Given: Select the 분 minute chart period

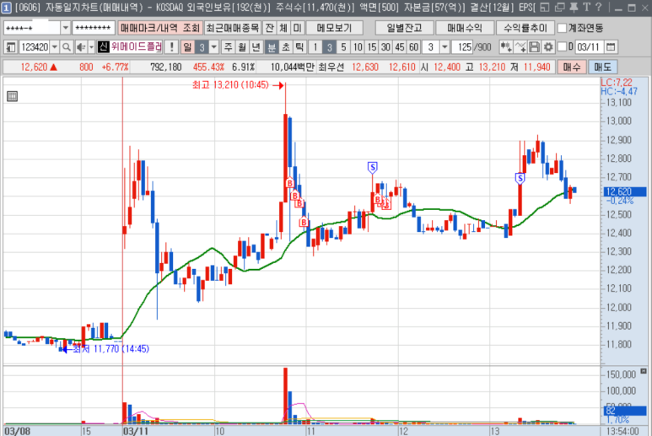Looking at the screenshot, I should [272, 47].
